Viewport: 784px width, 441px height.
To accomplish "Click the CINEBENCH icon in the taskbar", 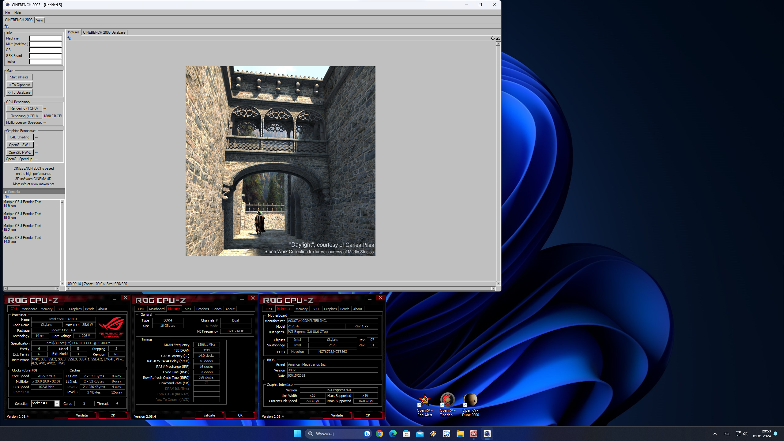I will pos(487,434).
